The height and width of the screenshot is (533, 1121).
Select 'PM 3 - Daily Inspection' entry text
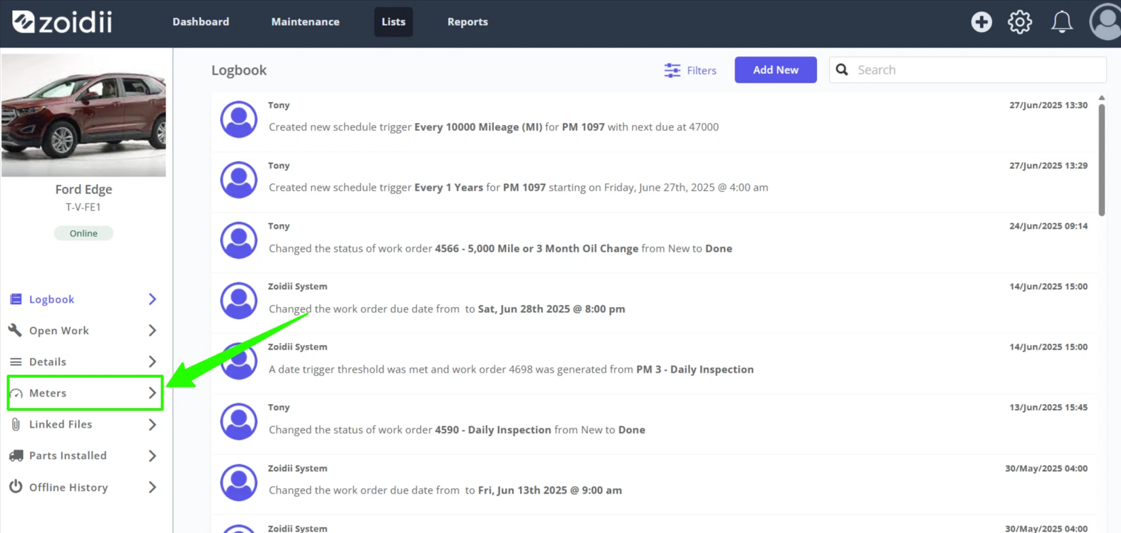point(695,369)
